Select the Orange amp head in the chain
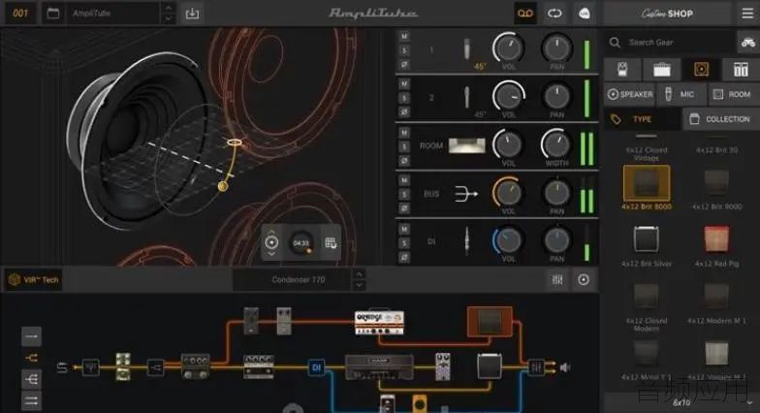760x413 pixels. point(379,323)
